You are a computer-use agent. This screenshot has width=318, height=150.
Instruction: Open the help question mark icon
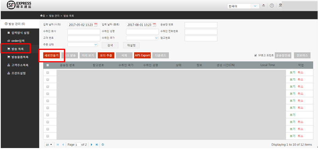click(x=272, y=6)
